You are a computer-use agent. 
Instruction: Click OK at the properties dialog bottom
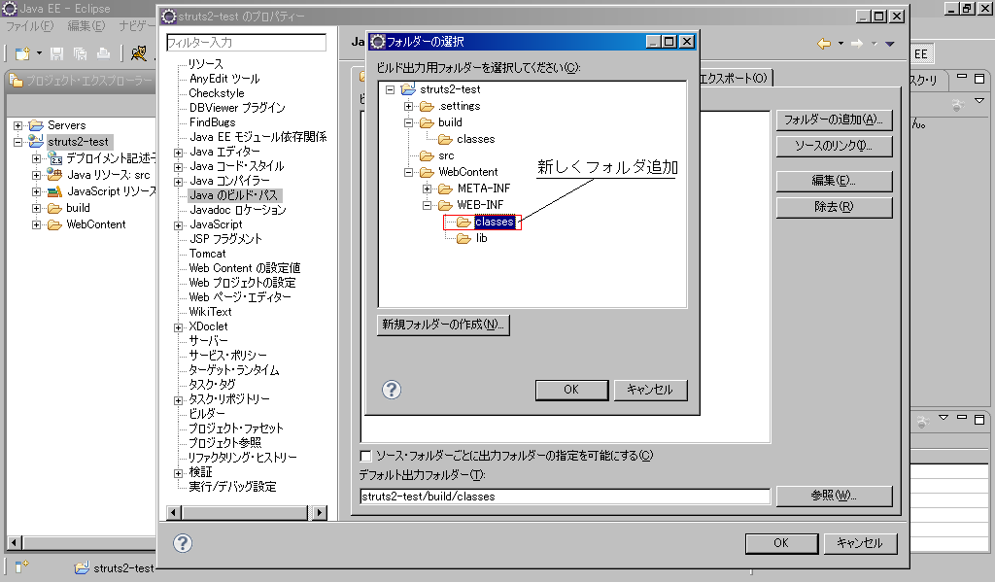[781, 543]
